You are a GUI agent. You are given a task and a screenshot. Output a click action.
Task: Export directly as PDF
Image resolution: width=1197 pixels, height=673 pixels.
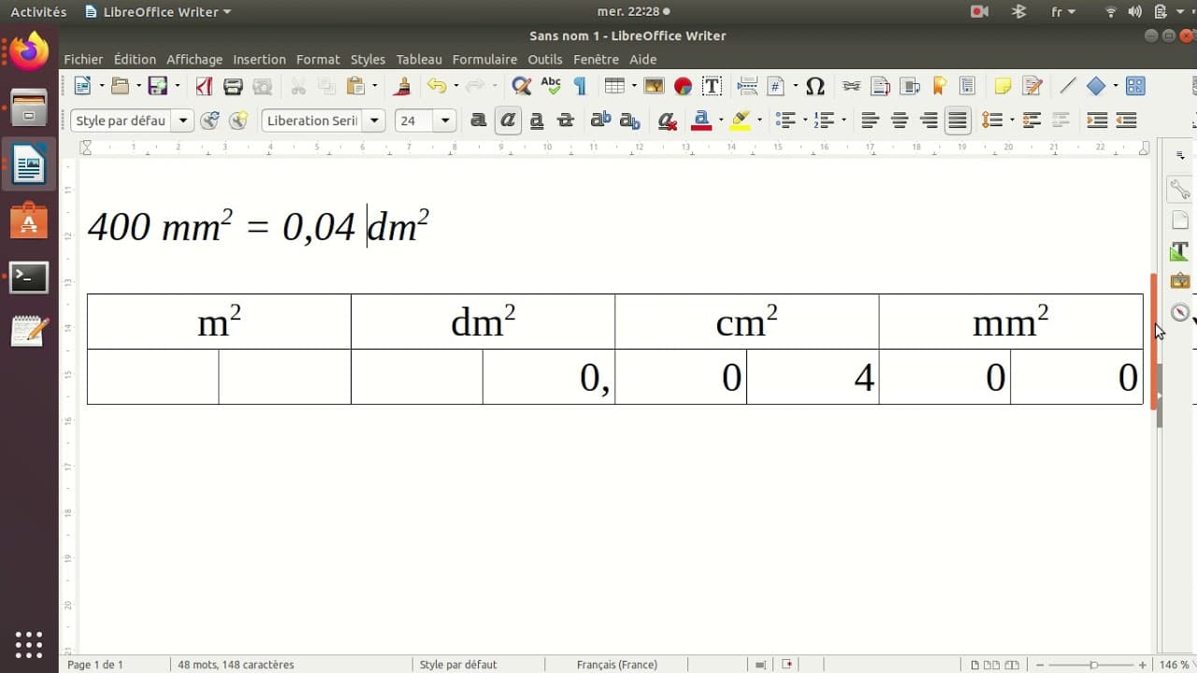204,86
